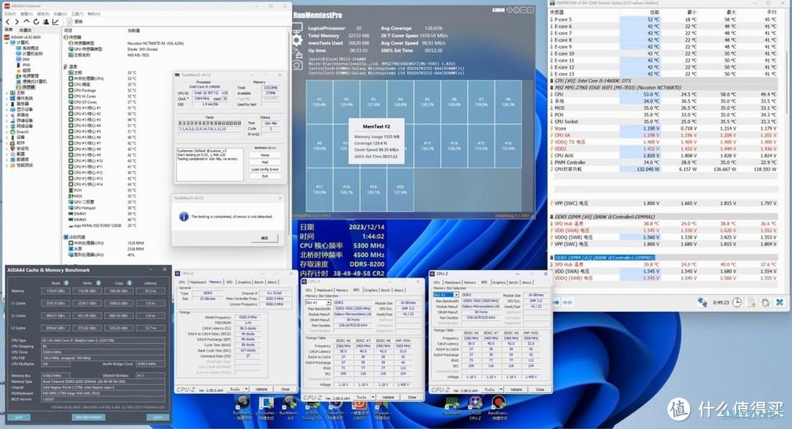The height and width of the screenshot is (429, 792).
Task: Switch to Mainboard tab in leftmost CPU-Z window
Action: (197, 283)
